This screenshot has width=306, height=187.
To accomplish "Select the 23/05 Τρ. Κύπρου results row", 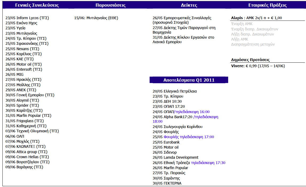I will pos(168,96).
